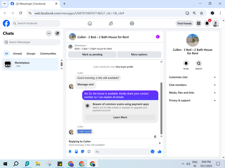Cancel replying to Cullen

[x=160, y=143]
